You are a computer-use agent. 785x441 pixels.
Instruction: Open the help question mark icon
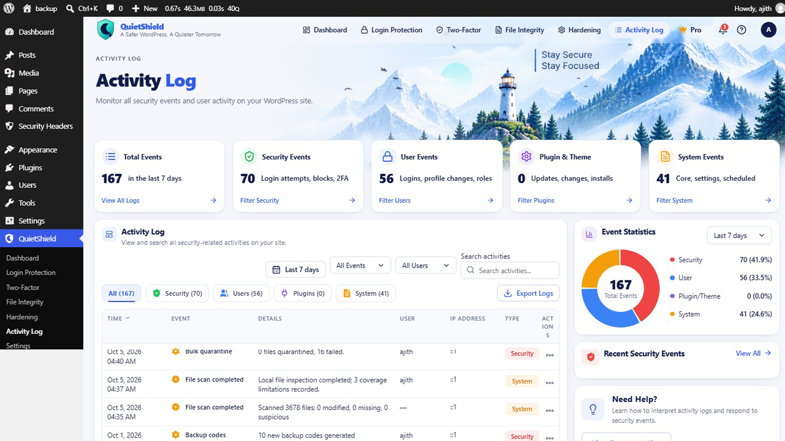[741, 30]
